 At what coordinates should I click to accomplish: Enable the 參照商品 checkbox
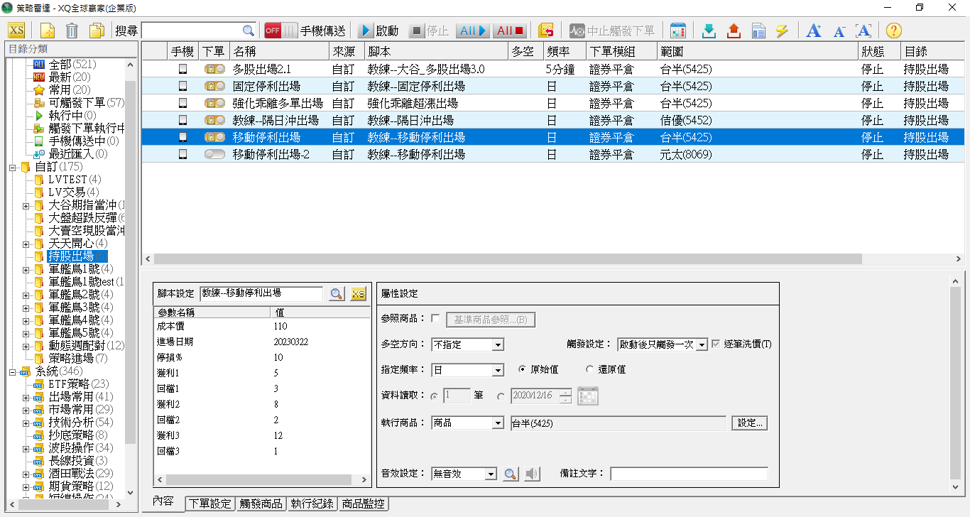pos(435,319)
